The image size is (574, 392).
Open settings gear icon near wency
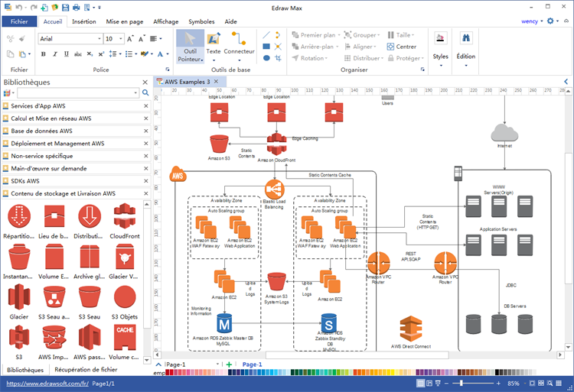point(550,21)
